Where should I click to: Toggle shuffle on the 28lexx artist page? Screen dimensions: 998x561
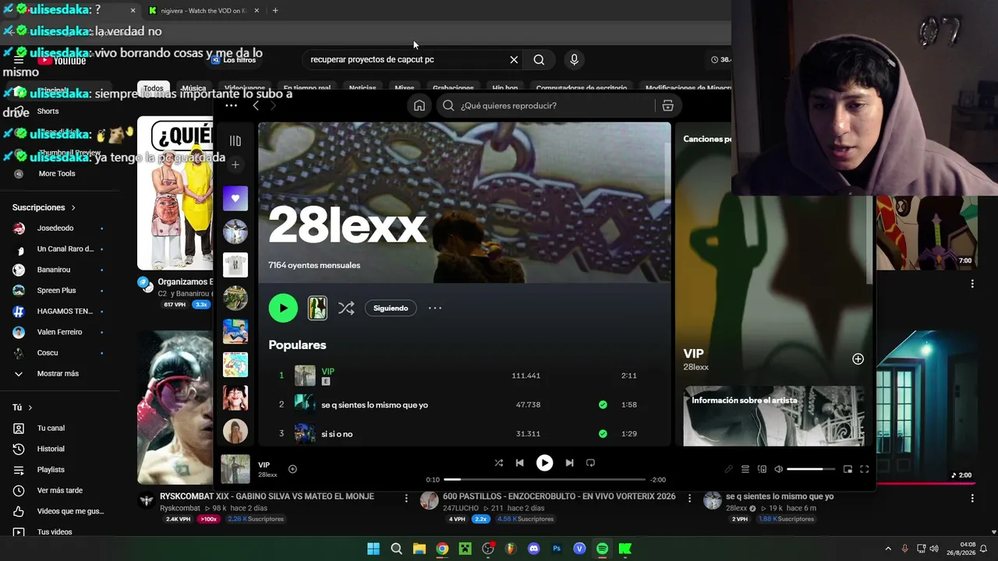[x=346, y=309]
